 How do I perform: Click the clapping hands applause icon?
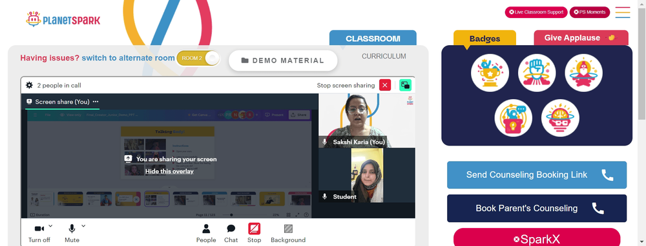pos(611,38)
